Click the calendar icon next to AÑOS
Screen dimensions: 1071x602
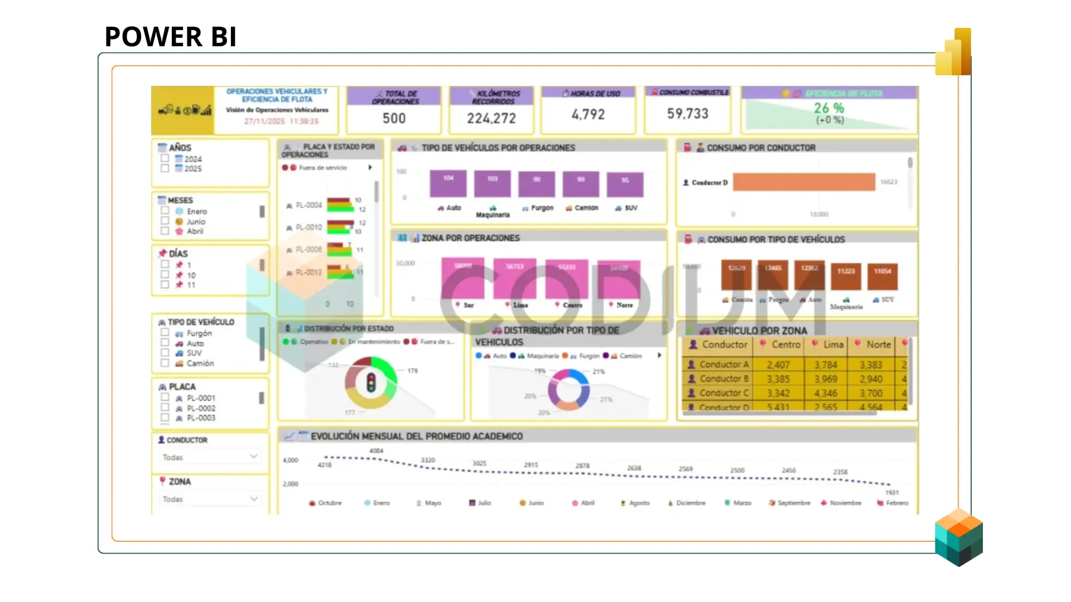(x=162, y=147)
